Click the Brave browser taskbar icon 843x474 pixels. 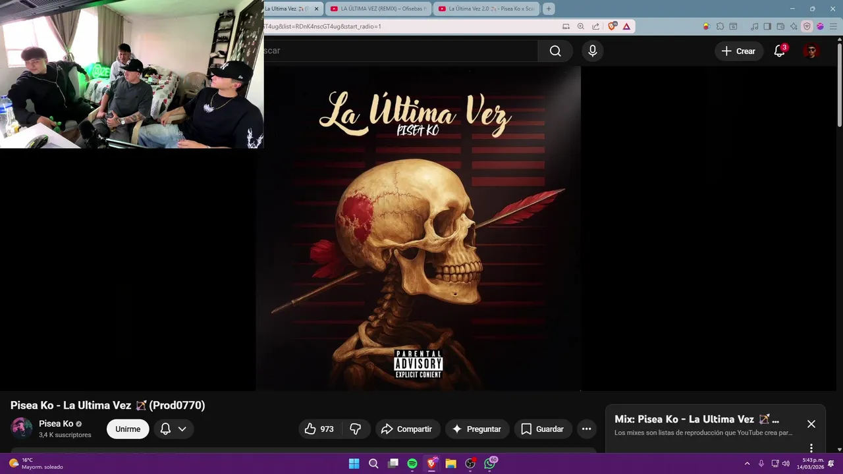[432, 463]
